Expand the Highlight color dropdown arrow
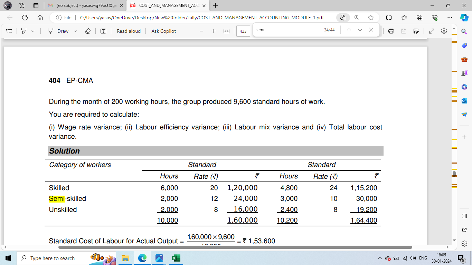This screenshot has height=265, width=472. point(33,31)
